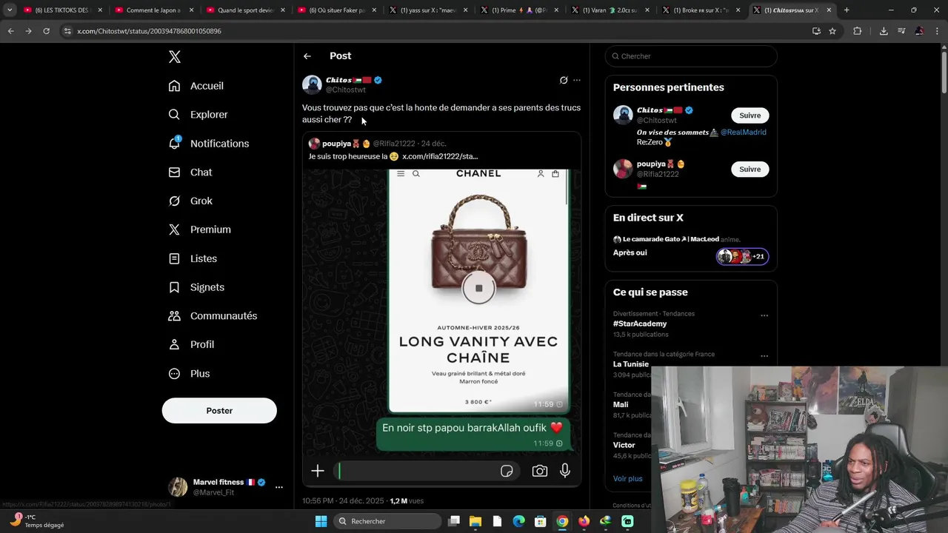
Task: Follow Chitos with the Suivre button
Action: 750,115
